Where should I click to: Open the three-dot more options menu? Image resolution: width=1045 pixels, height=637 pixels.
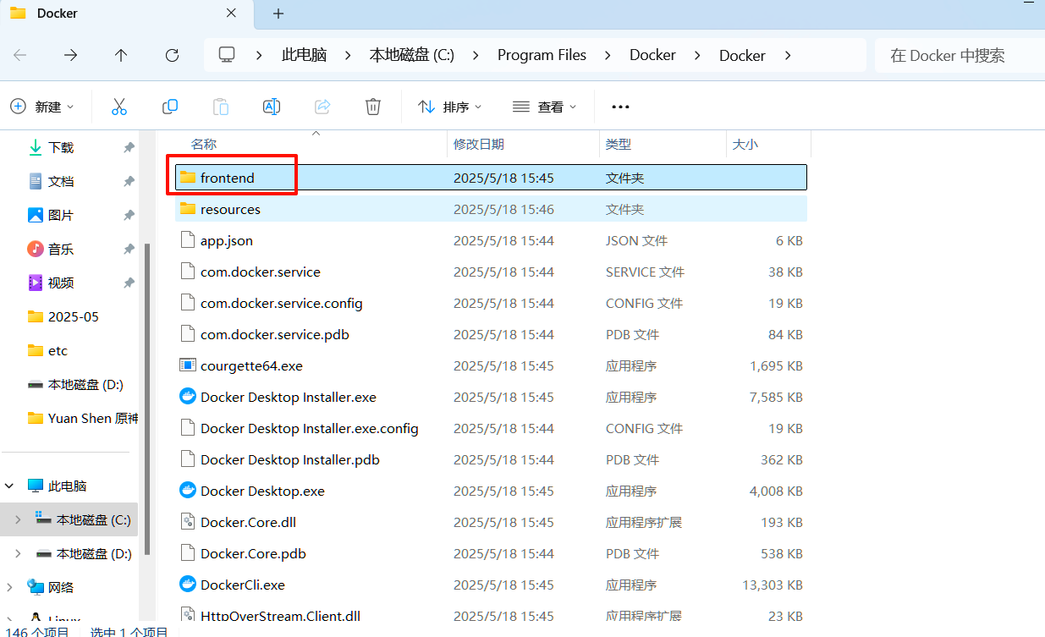point(620,107)
